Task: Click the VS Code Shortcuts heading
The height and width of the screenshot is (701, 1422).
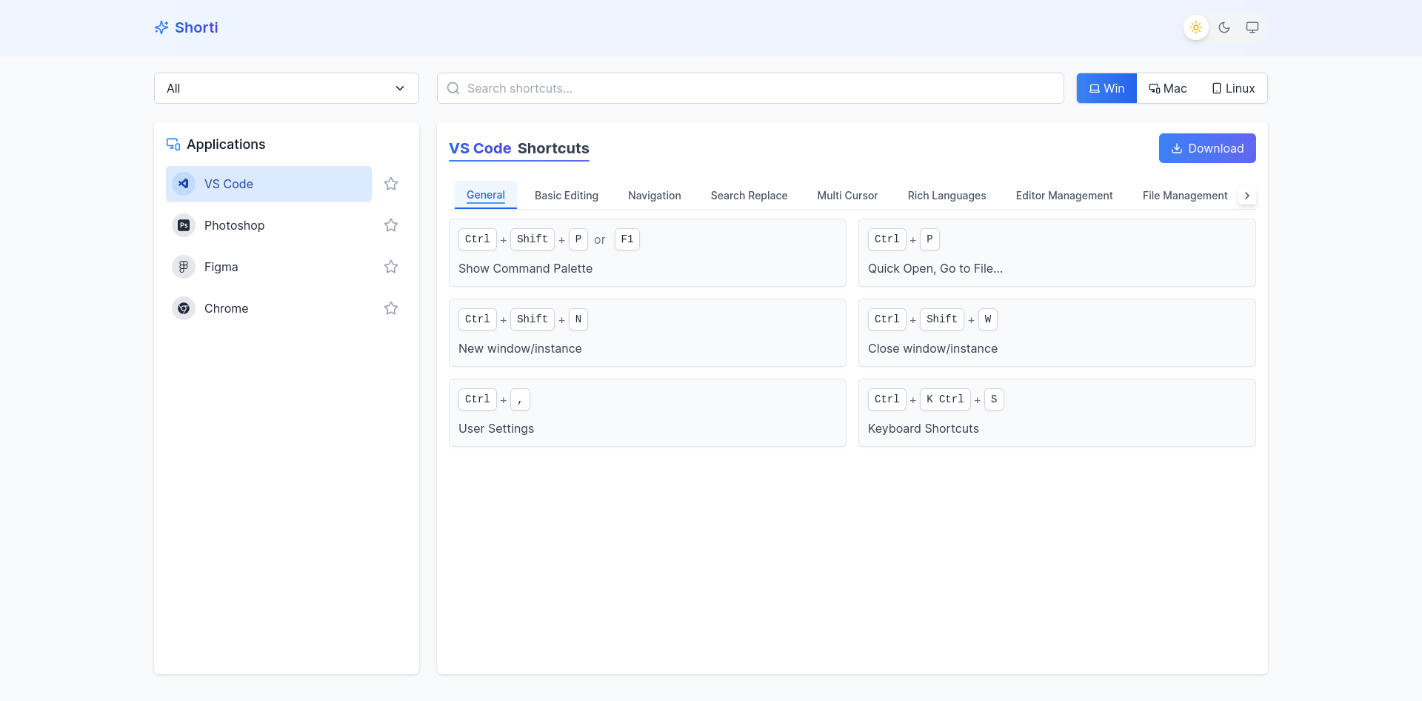Action: click(x=519, y=148)
